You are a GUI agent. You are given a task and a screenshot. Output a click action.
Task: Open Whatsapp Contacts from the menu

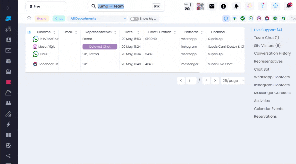[x=272, y=77]
